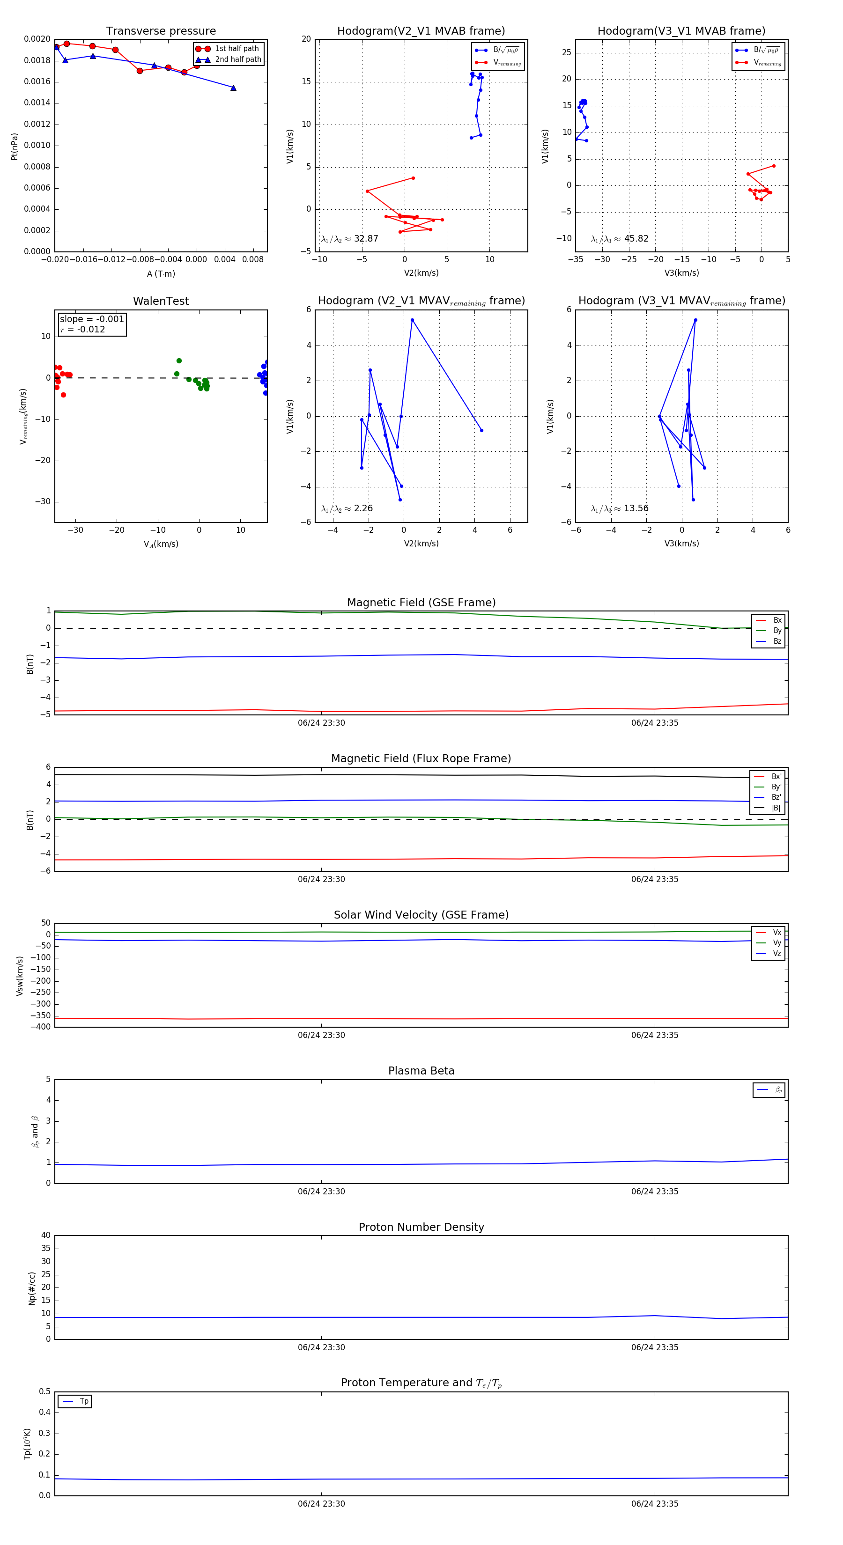
Task: Click the last blue triangle on Transverse pressure curve
Action: click(233, 88)
